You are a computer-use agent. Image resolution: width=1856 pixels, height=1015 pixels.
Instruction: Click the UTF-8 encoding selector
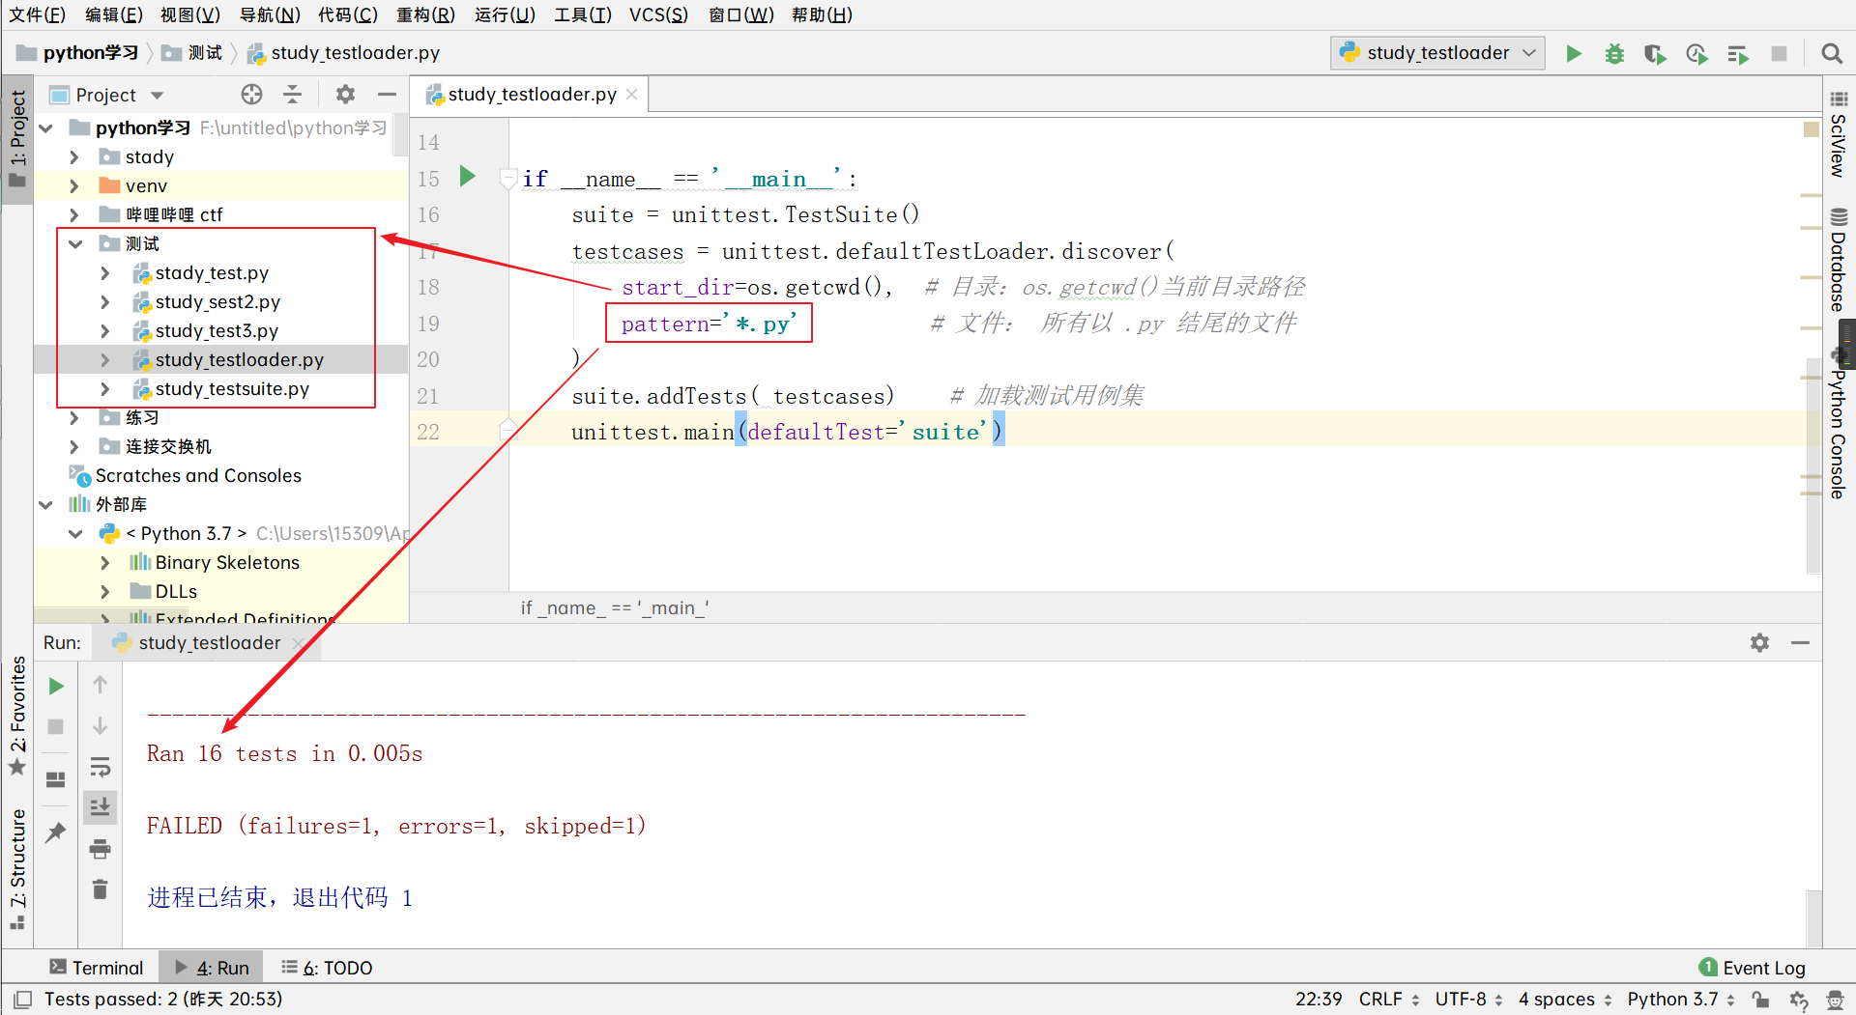pyautogui.click(x=1468, y=1000)
